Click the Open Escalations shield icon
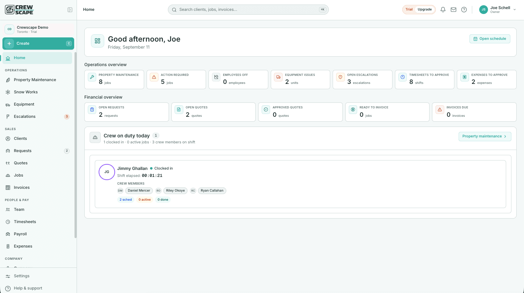The width and height of the screenshot is (524, 293). click(x=340, y=77)
